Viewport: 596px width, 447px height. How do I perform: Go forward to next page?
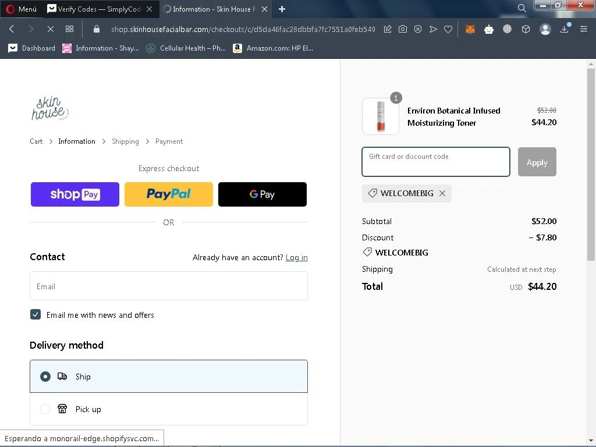(31, 29)
